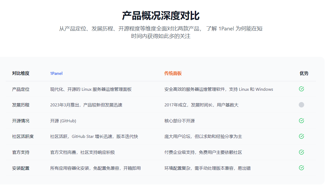Click the 开源 (GitHub) cell text
The image size is (330, 185).
63,121
